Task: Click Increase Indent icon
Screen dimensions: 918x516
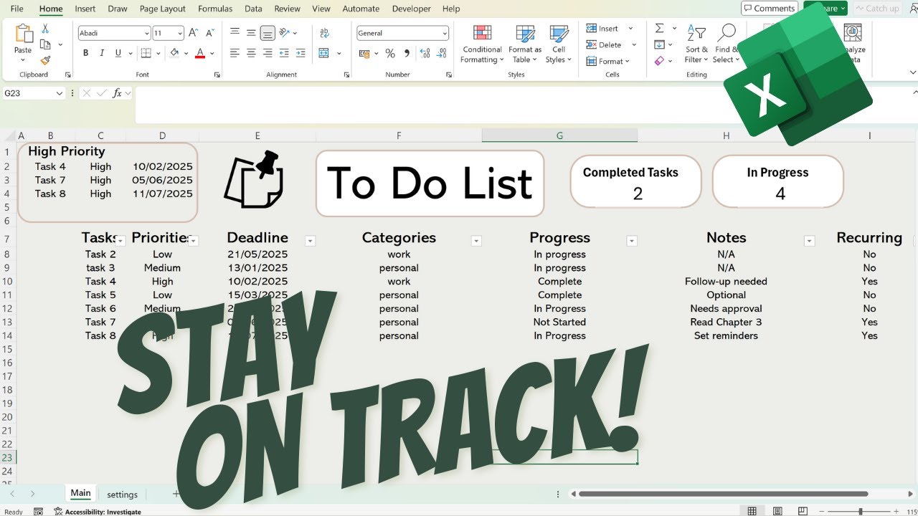Action: point(301,53)
